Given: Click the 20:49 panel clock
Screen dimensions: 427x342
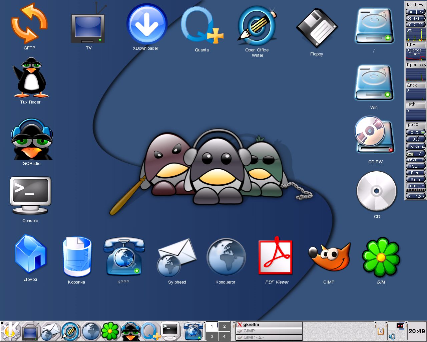Looking at the screenshot, I should (417, 331).
